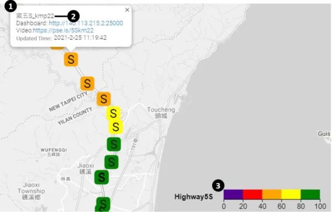Click the red 20-40 legend swatch

point(252,194)
